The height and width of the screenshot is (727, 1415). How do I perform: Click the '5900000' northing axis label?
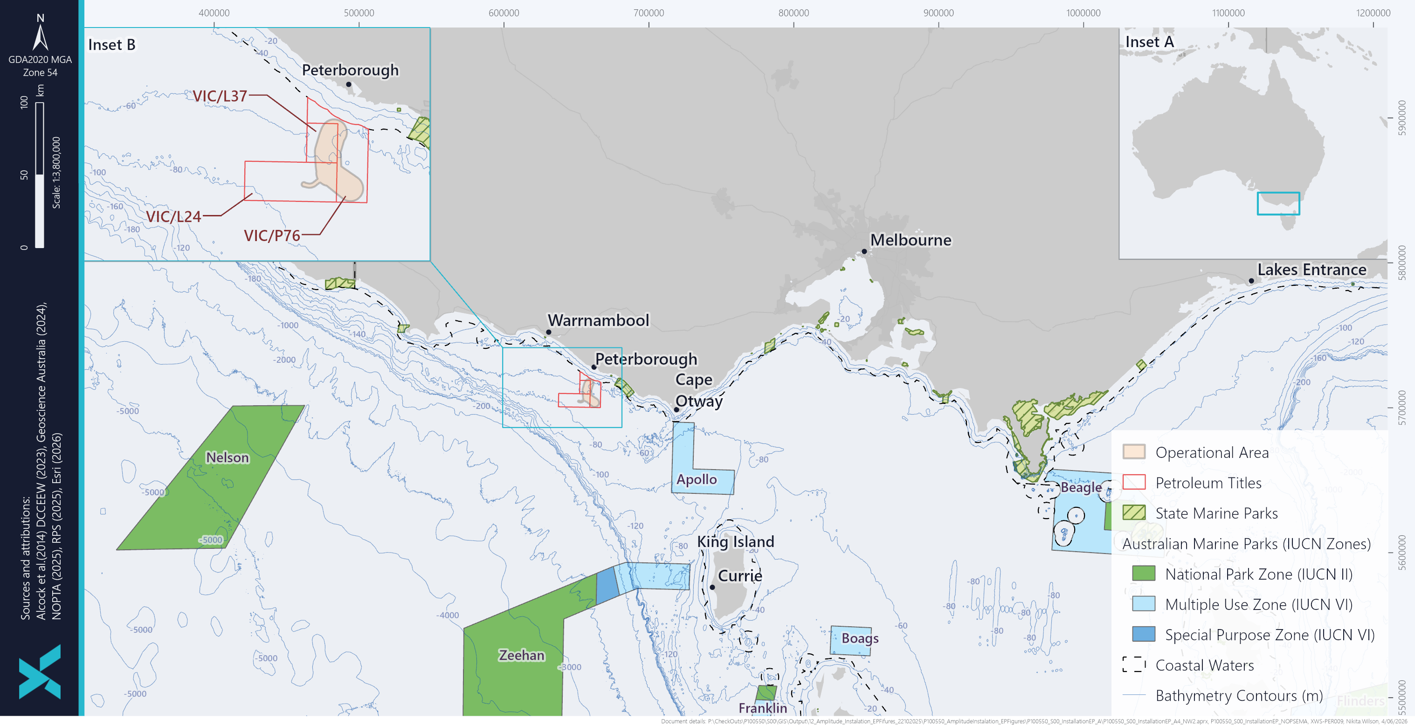click(x=1402, y=118)
